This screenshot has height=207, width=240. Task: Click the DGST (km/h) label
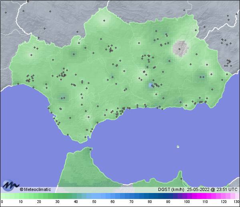[x=171, y=189]
